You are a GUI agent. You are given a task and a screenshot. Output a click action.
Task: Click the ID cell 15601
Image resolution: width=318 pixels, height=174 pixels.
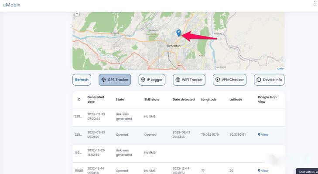[x=79, y=171]
